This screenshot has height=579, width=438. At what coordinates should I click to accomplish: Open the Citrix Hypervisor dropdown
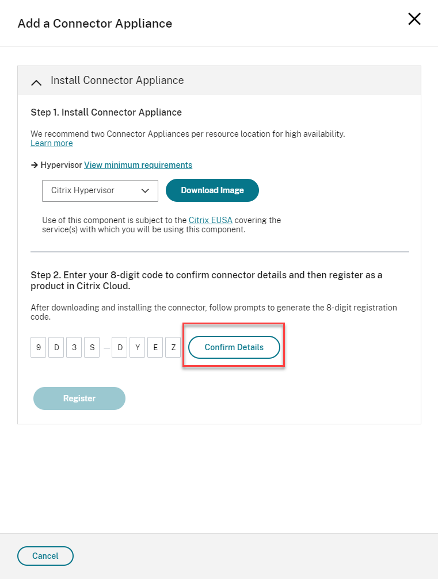pos(100,190)
